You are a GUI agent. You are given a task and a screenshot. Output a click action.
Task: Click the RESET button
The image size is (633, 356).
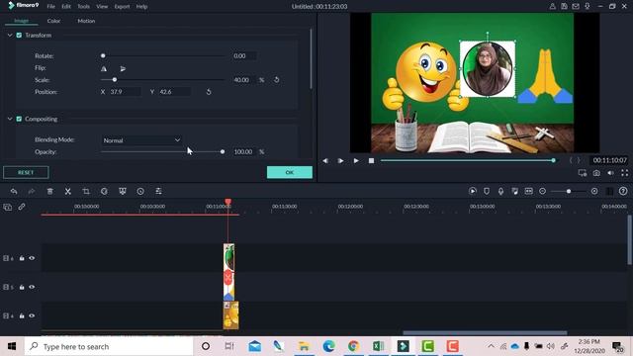click(x=26, y=172)
